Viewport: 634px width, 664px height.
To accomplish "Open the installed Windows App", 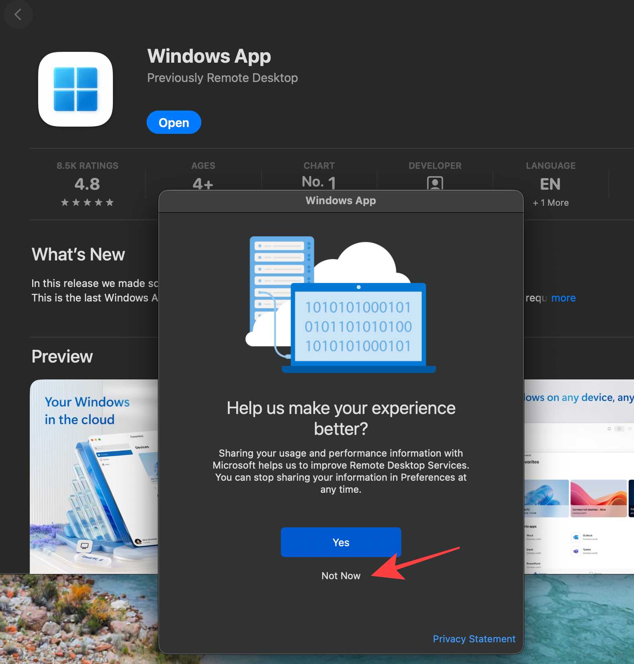I will [174, 122].
